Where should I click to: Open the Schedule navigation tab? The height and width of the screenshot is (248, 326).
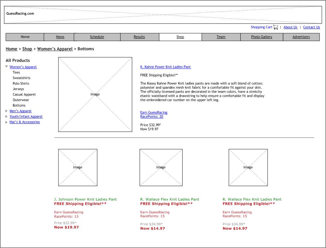[97, 37]
